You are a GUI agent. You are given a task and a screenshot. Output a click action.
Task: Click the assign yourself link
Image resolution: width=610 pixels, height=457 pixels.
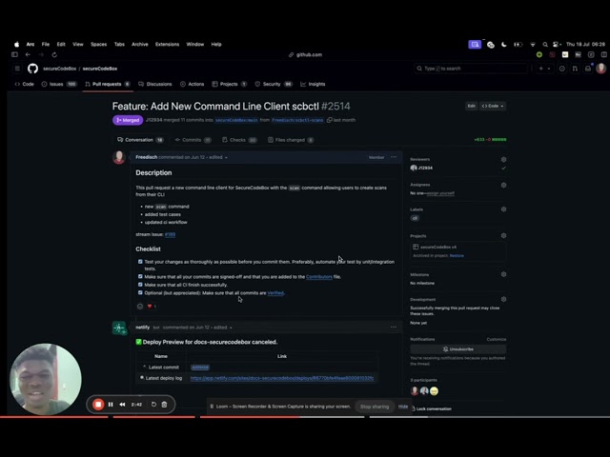[440, 193]
